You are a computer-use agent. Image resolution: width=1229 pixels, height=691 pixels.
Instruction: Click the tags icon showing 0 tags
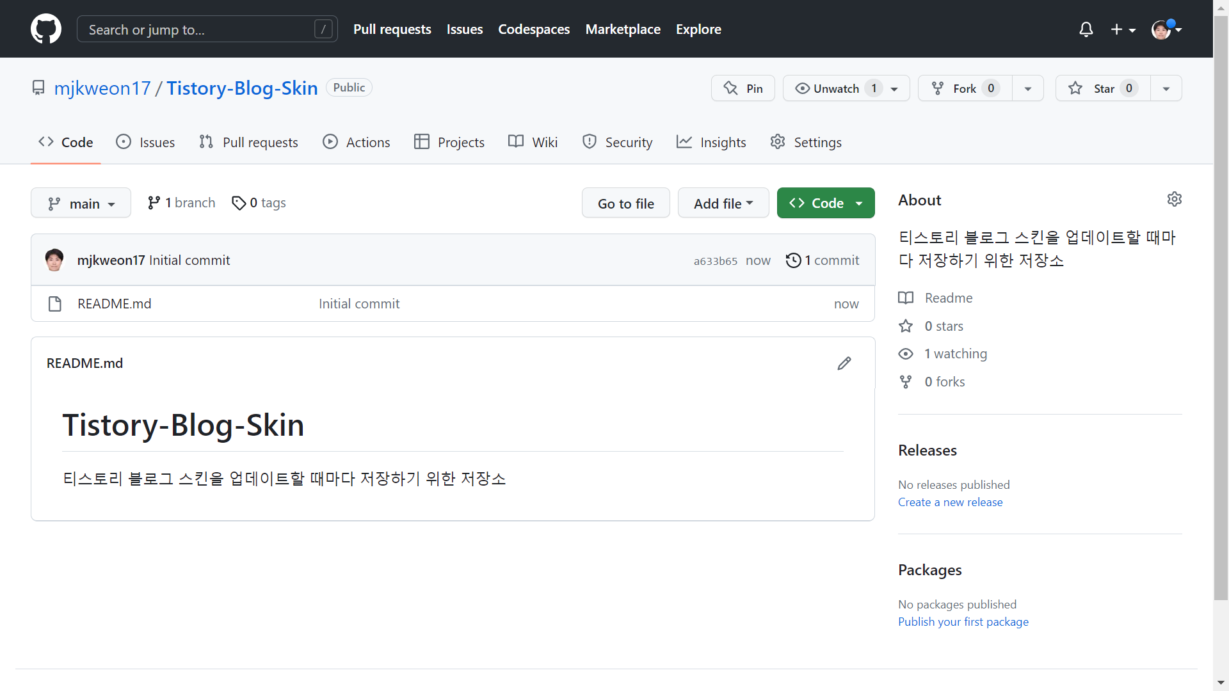[x=239, y=203]
